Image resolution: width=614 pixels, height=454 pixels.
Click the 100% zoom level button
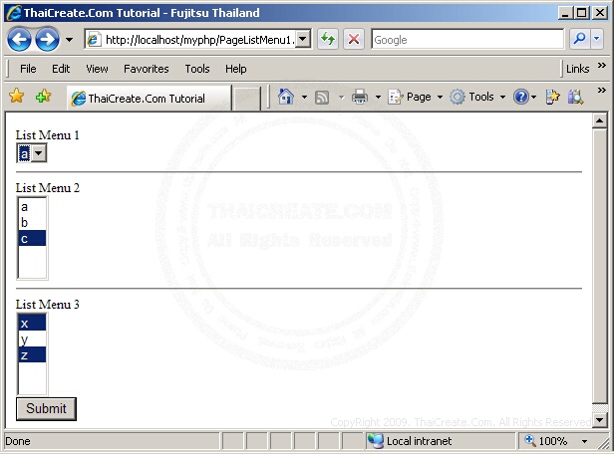[x=548, y=441]
